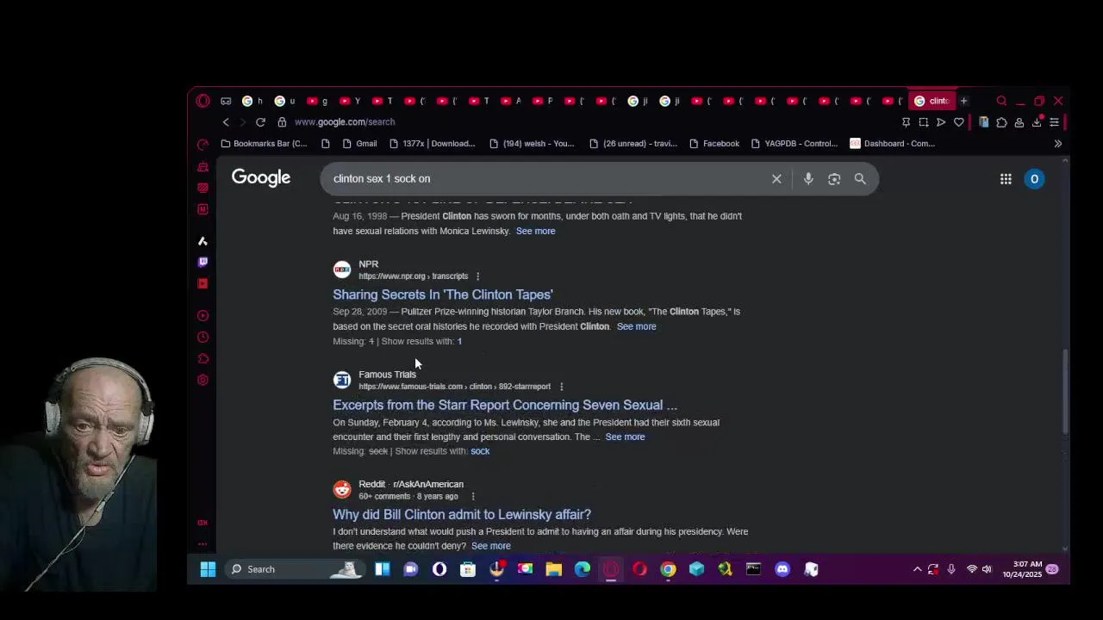Image resolution: width=1103 pixels, height=620 pixels.
Task: Open the Gmail bookmark
Action: coord(360,144)
